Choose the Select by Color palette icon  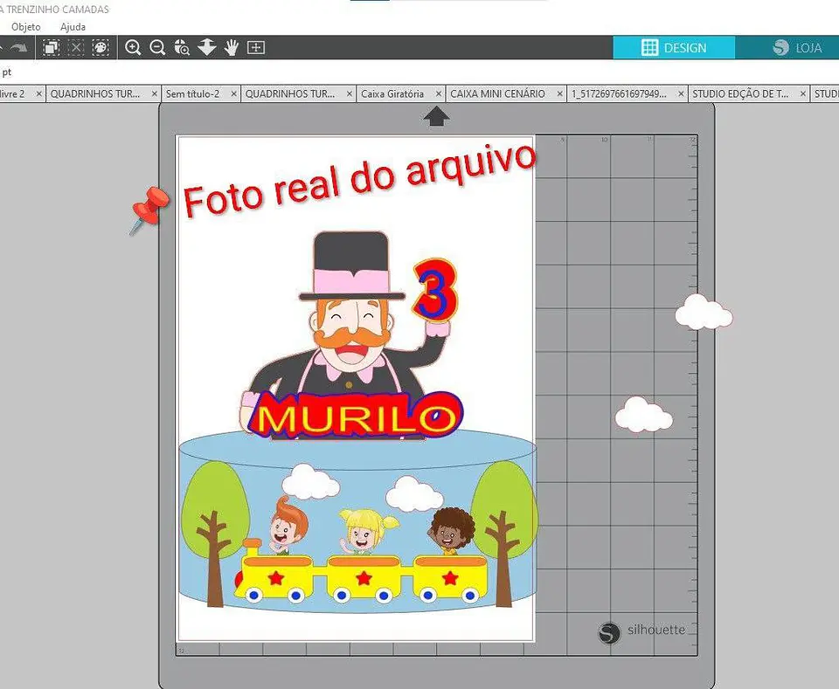(x=101, y=47)
